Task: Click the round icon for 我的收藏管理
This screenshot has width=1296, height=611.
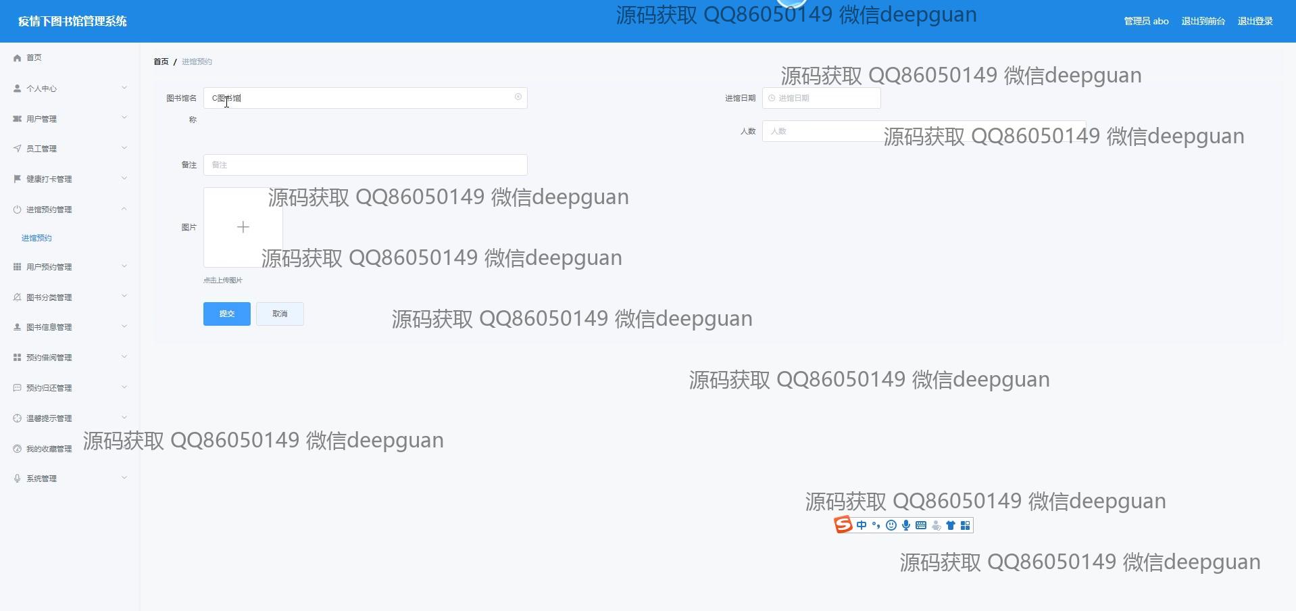Action: 17,449
